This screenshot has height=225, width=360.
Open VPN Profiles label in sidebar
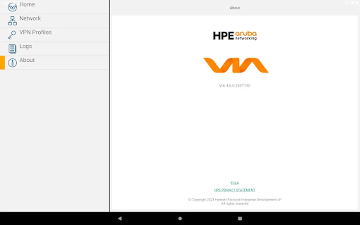coord(35,32)
